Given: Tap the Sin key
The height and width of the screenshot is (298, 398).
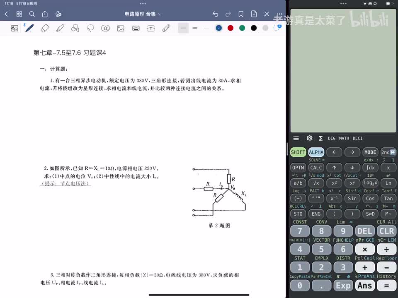Looking at the screenshot, I should click(352, 199).
